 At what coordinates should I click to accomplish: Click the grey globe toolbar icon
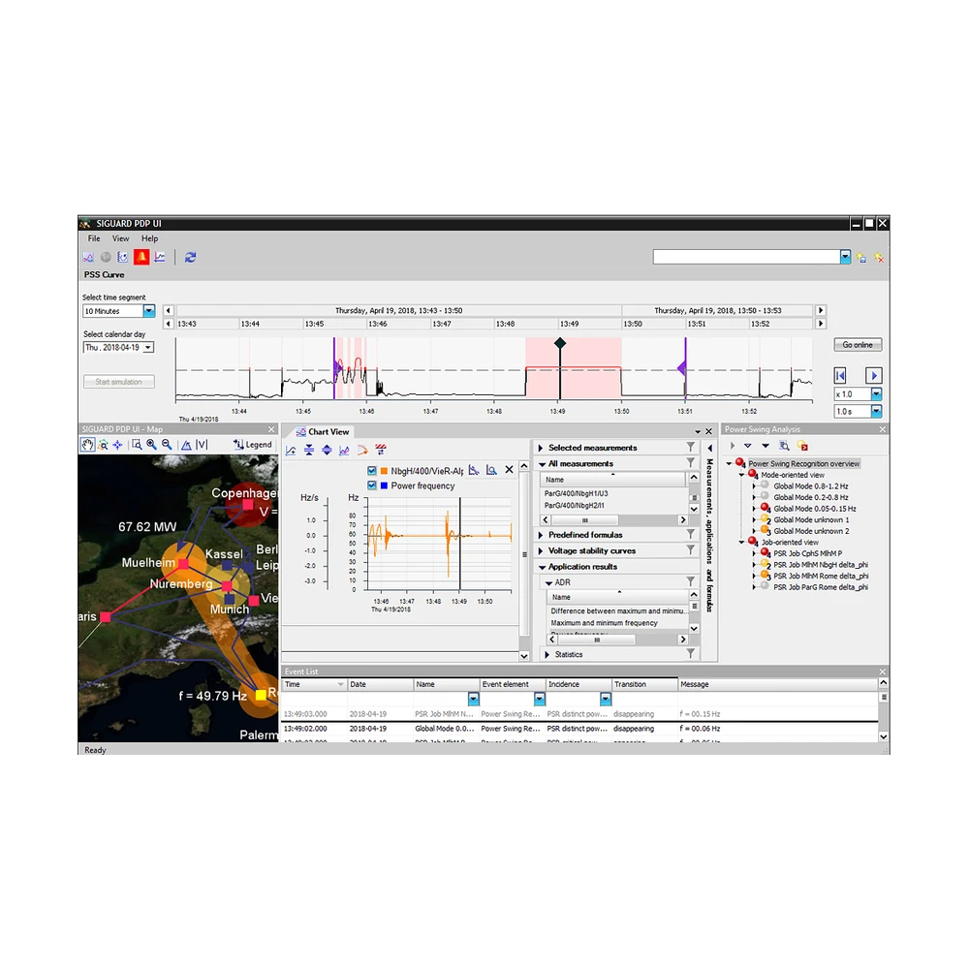(106, 257)
